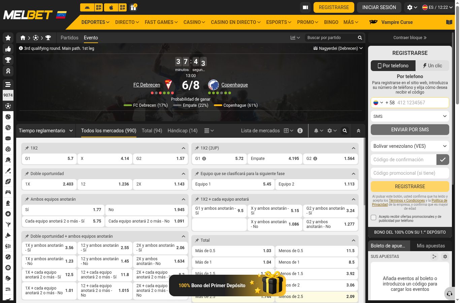Open the Términos y Condiciones link

(407, 200)
